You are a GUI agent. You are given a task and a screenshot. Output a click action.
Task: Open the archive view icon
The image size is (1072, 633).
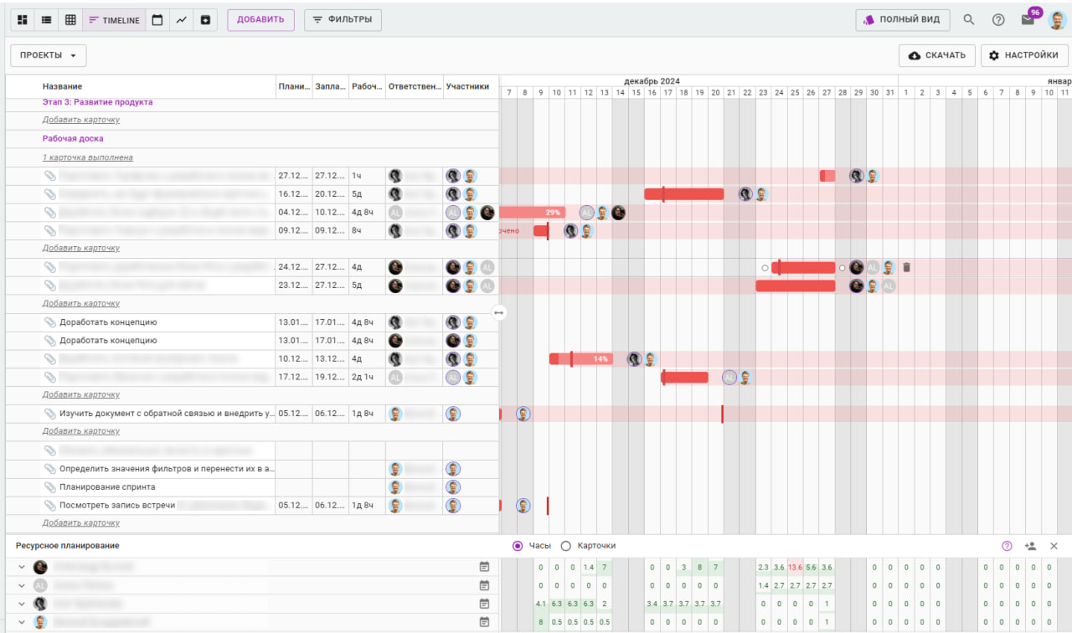pos(205,20)
